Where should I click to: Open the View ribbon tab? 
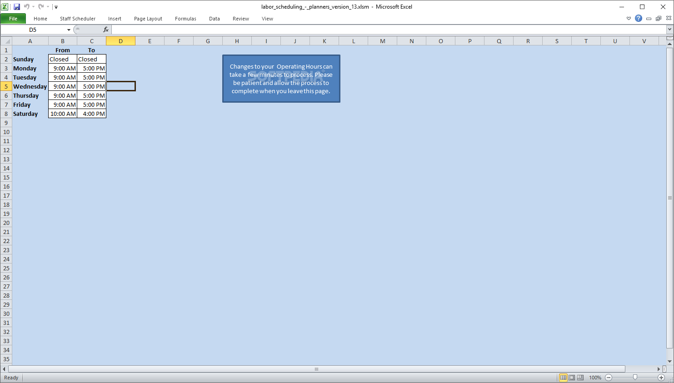click(x=267, y=19)
